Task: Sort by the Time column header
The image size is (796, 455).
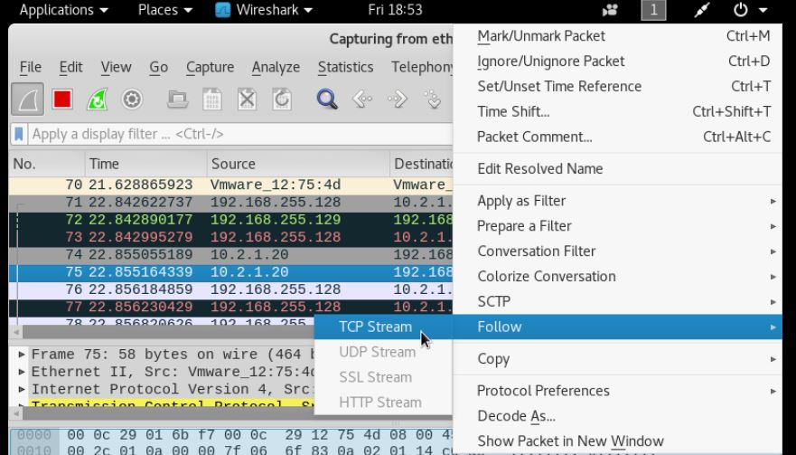Action: coord(145,164)
